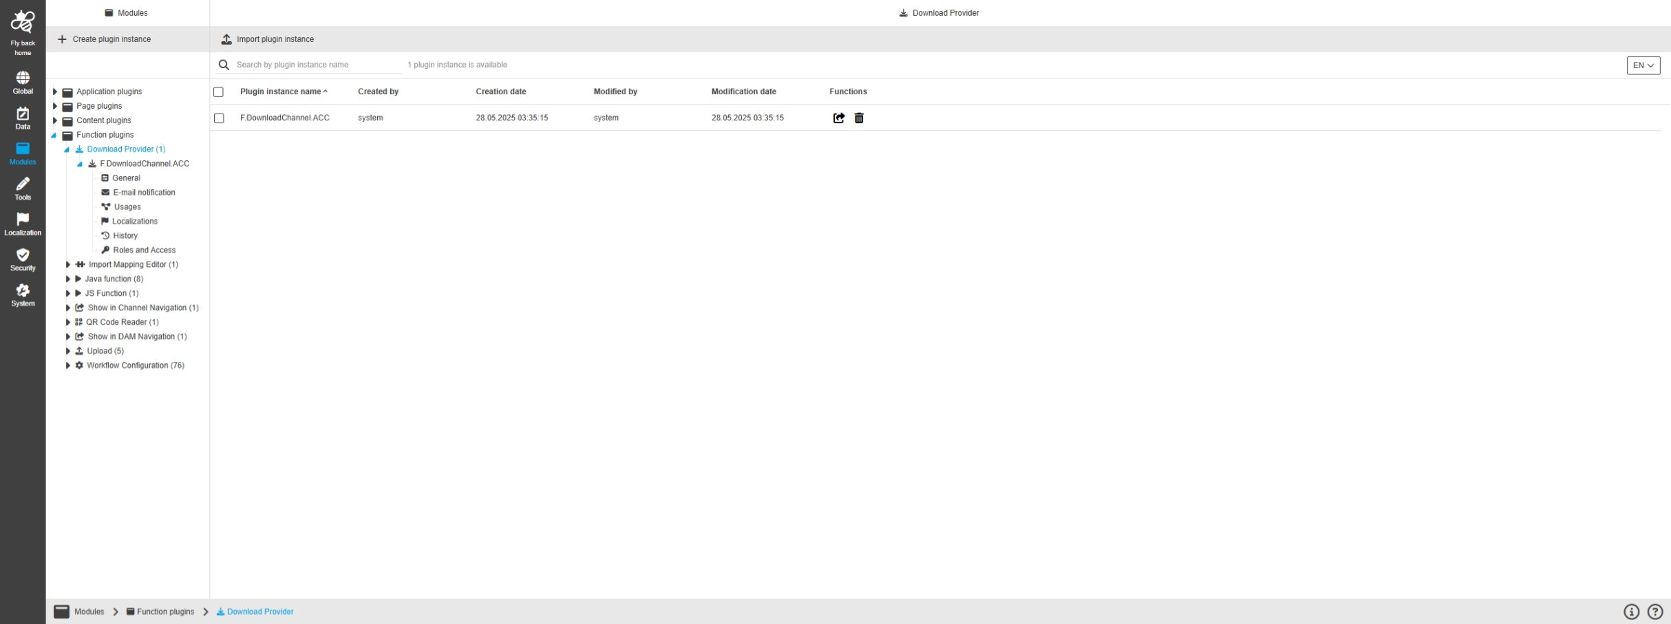The image size is (1671, 624).
Task: Check the F.DownloadChannel.ACC row checkbox
Action: pyautogui.click(x=219, y=118)
